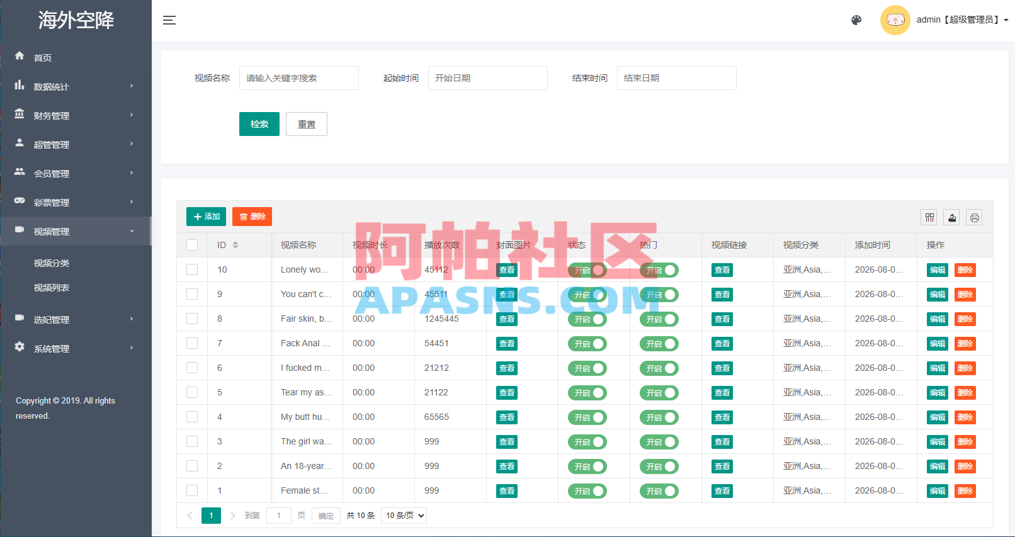Viewport: 1015px width, 537px height.
Task: Sort by ID using sort arrows
Action: tap(235, 245)
